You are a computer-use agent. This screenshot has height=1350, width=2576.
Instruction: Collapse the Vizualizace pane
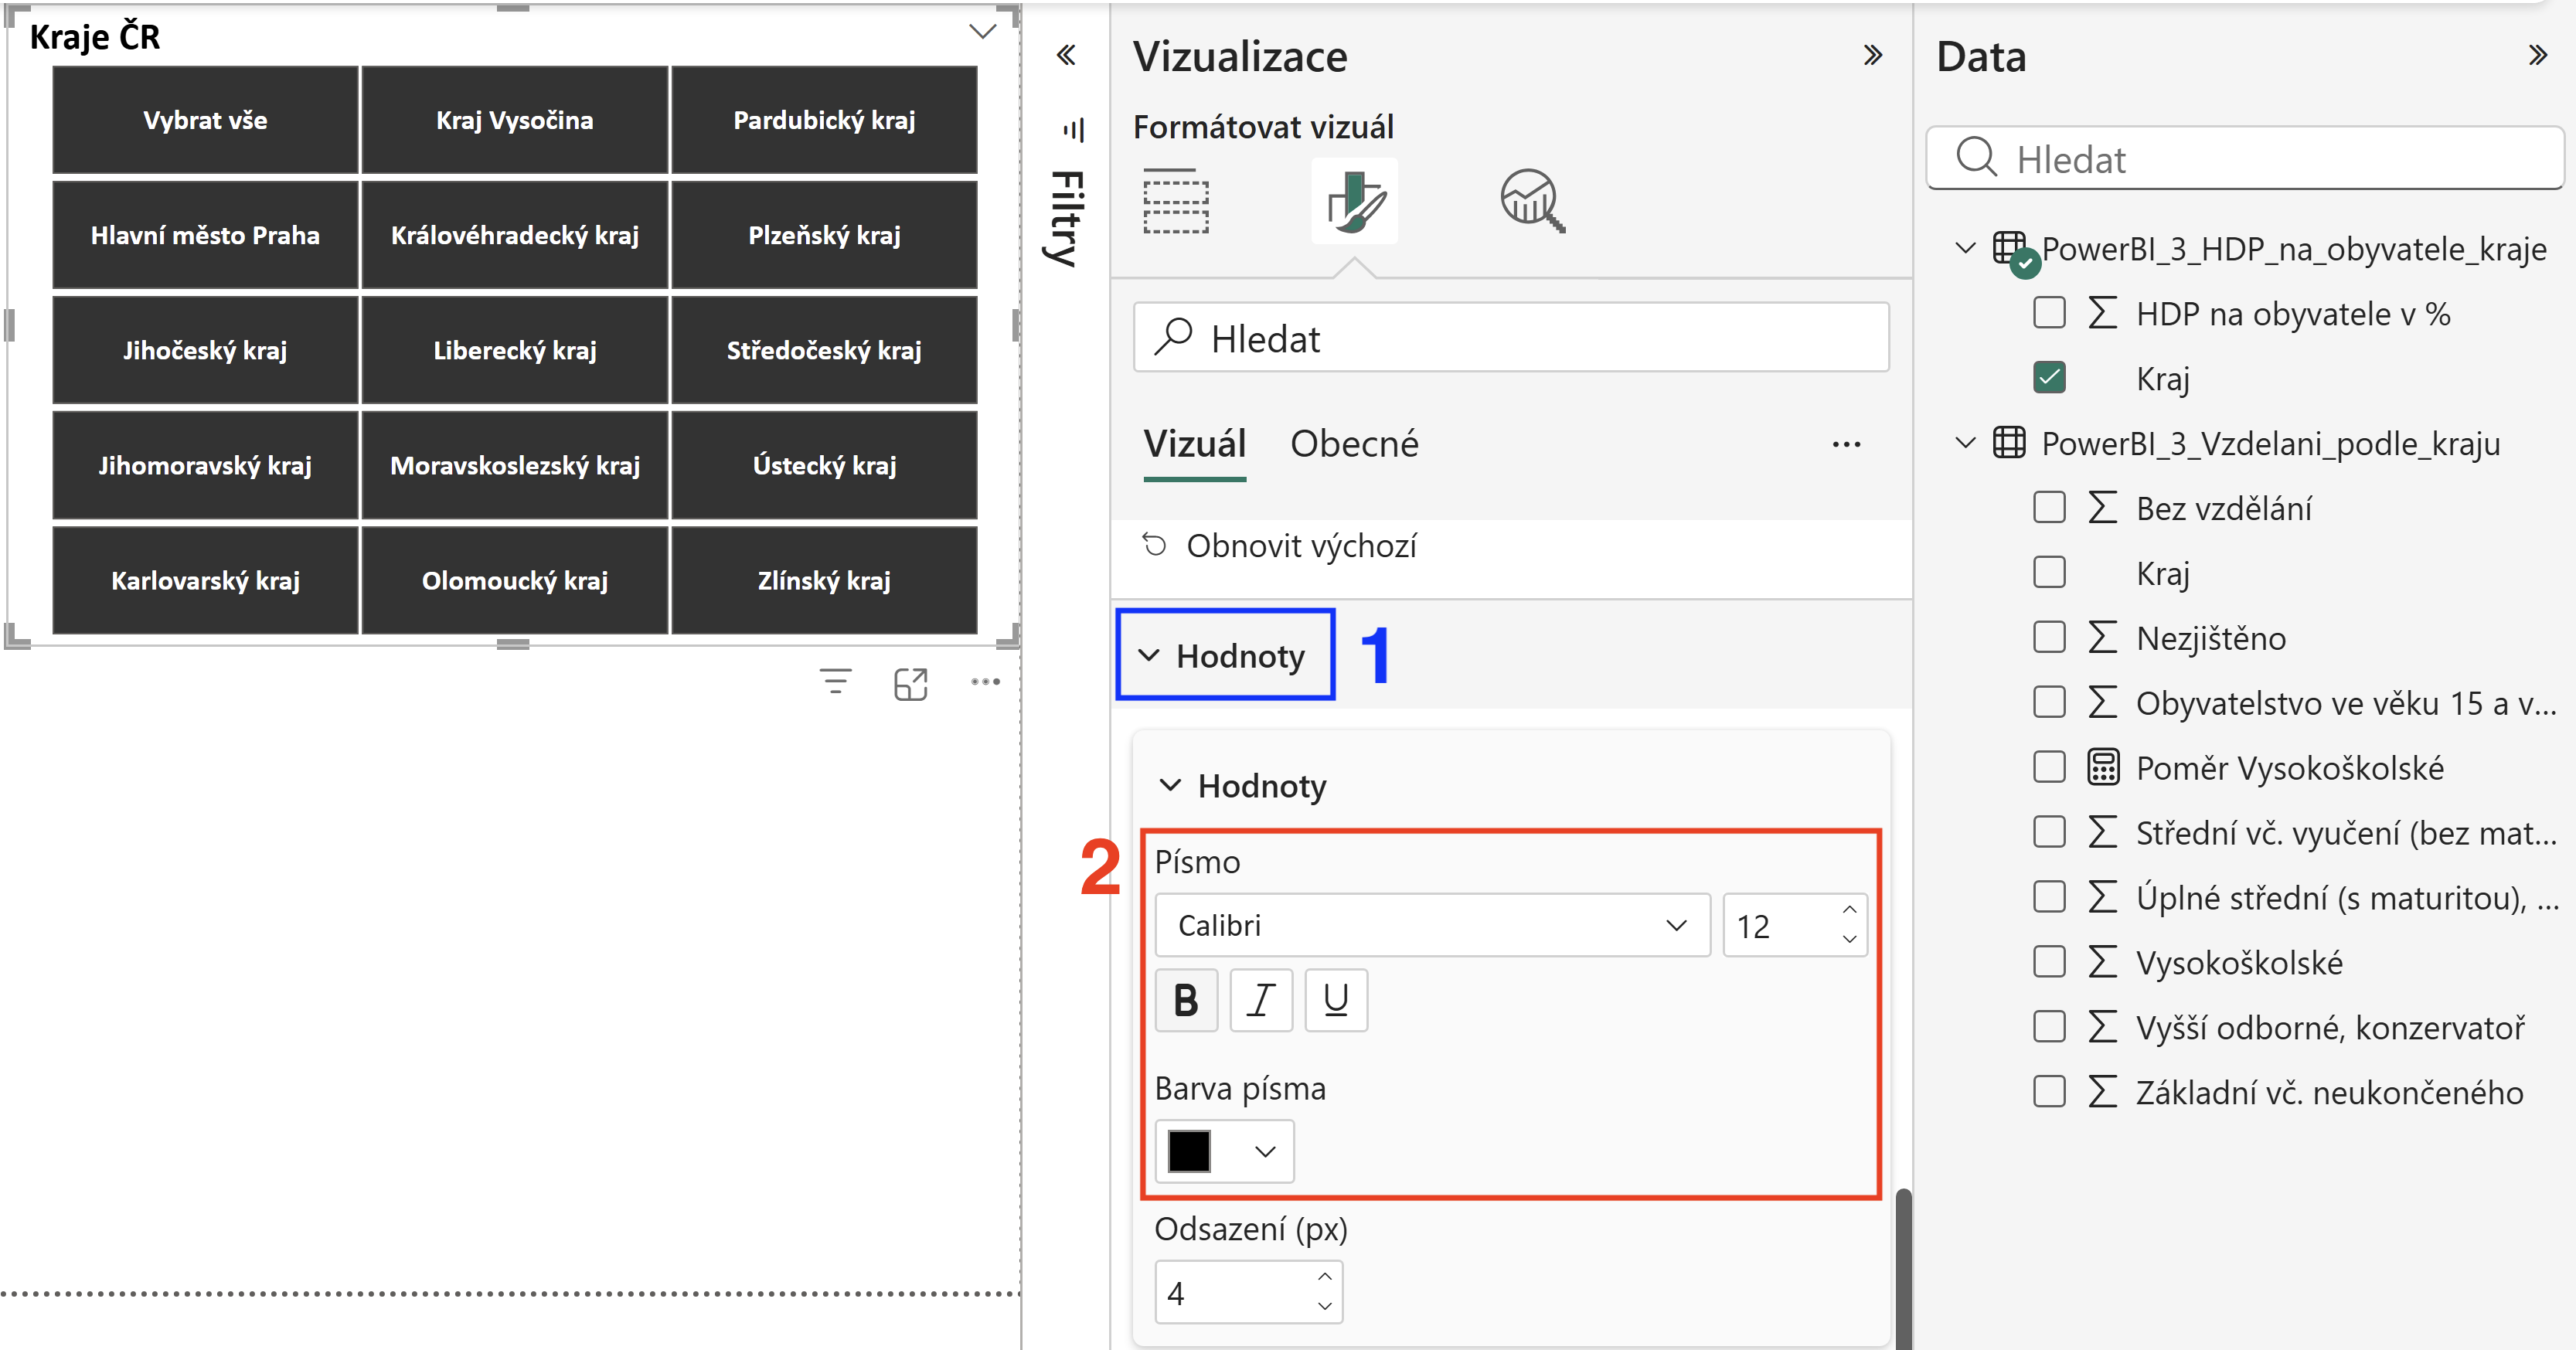coord(1873,55)
